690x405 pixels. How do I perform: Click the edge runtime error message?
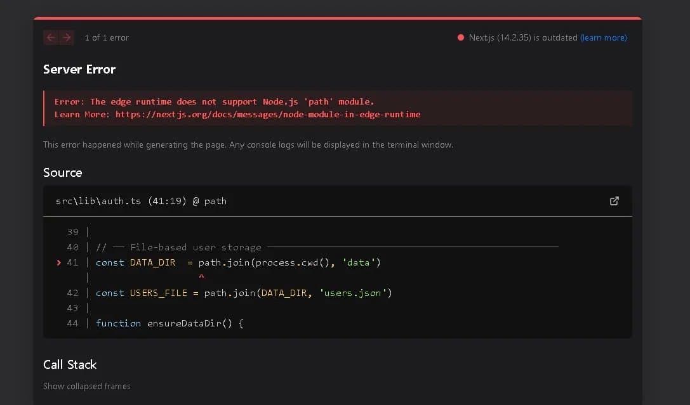tap(215, 102)
